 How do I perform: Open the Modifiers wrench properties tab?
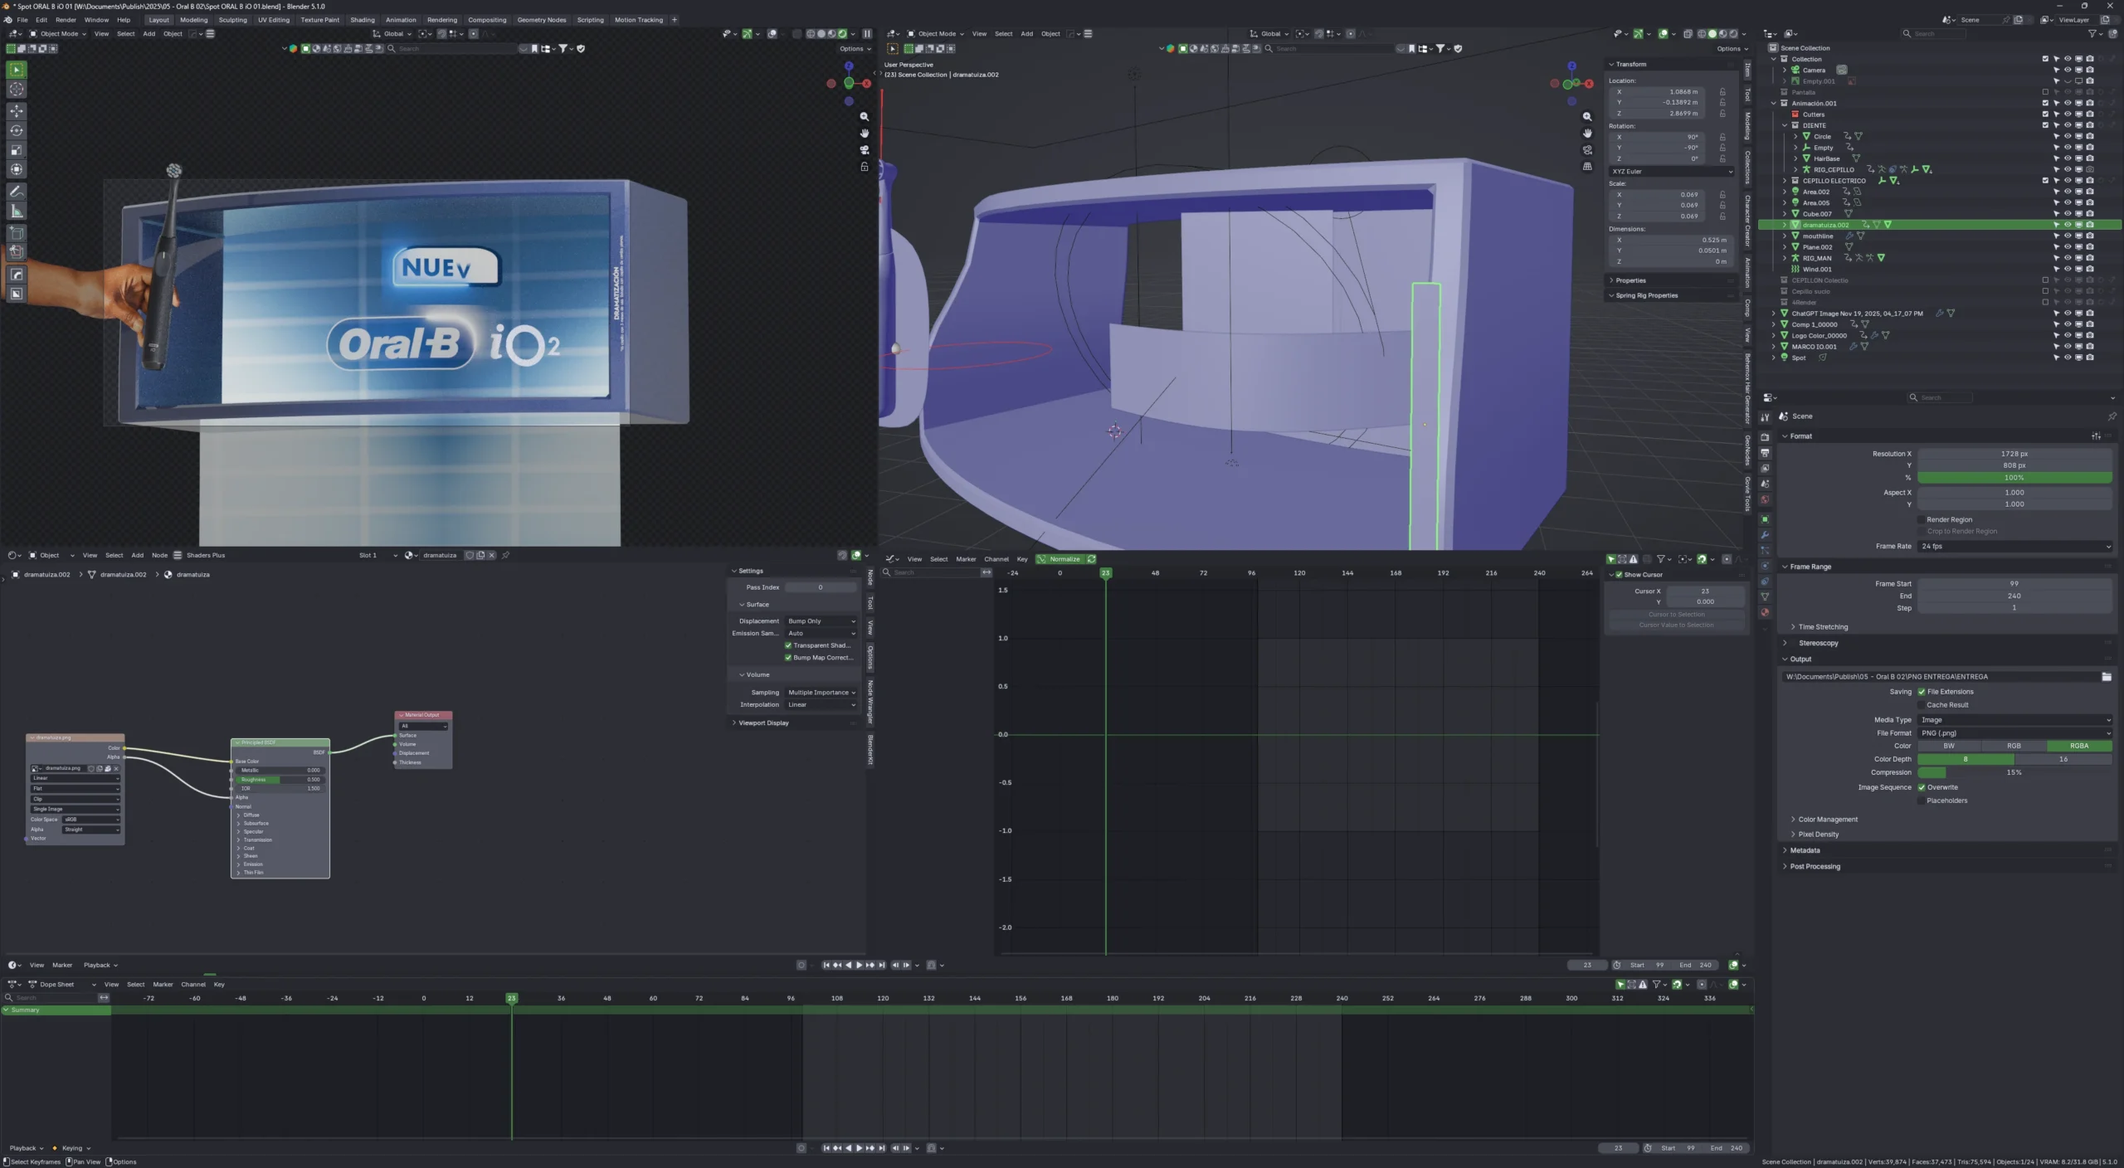tap(1766, 535)
